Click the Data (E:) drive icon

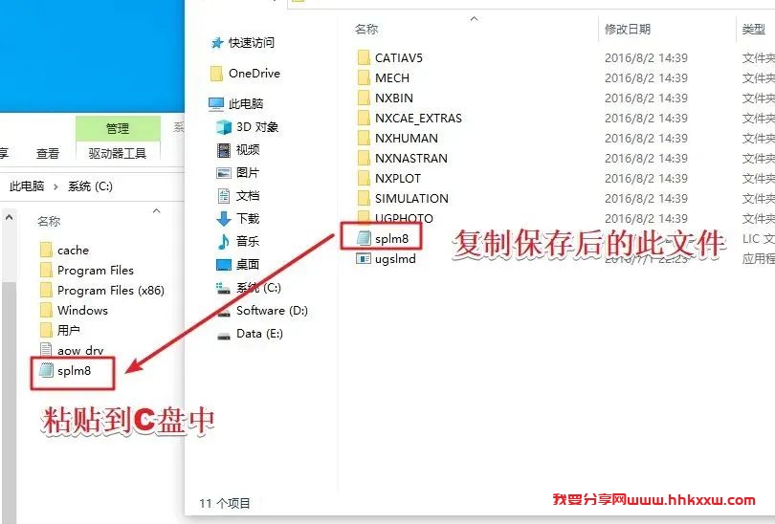click(224, 336)
